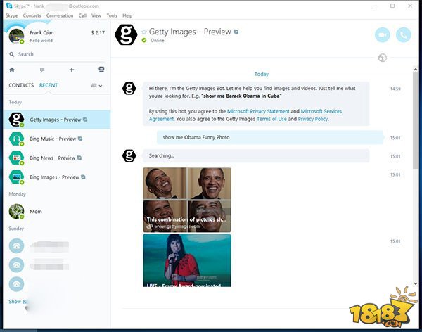
Task: Toggle favorite star for Getty Images
Action: (x=144, y=32)
